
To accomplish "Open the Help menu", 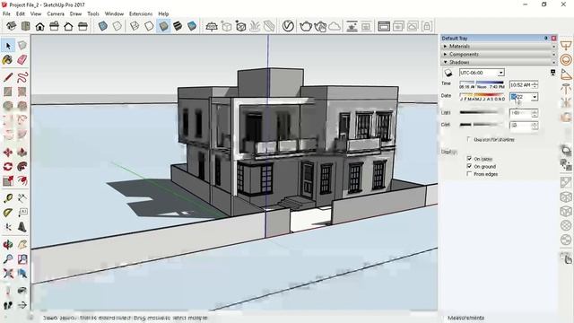I will [163, 13].
